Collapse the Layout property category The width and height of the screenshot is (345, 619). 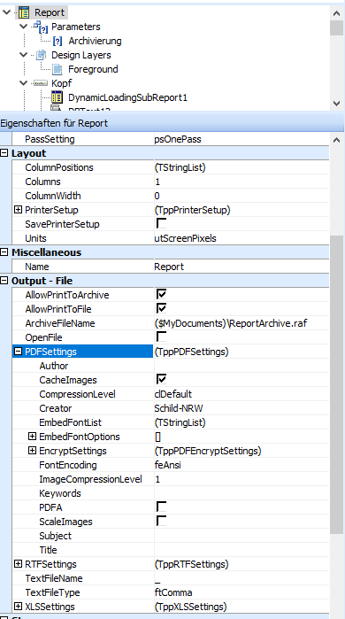click(x=4, y=153)
